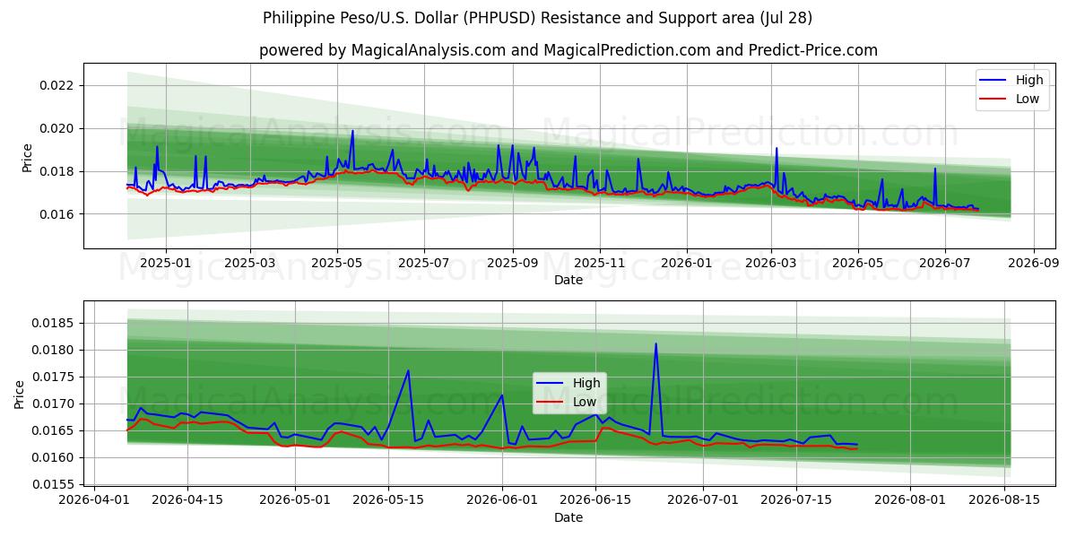Viewport: 1076px width, 538px height.
Task: Click the 2026-03 tick on top x-axis
Action: coord(772,264)
